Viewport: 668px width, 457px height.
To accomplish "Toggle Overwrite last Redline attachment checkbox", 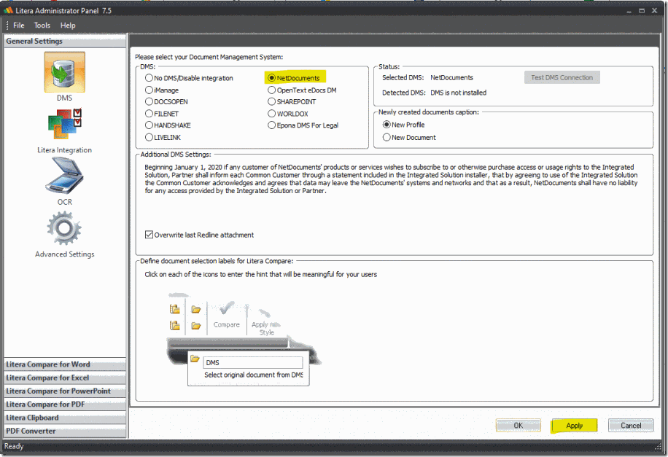I will (149, 235).
